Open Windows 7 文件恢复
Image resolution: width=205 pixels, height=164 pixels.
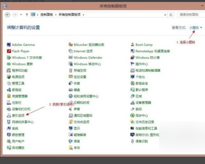(x=24, y=57)
